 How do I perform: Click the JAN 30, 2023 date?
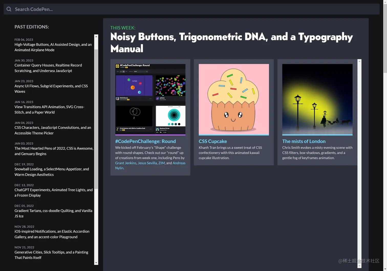pyautogui.click(x=24, y=60)
